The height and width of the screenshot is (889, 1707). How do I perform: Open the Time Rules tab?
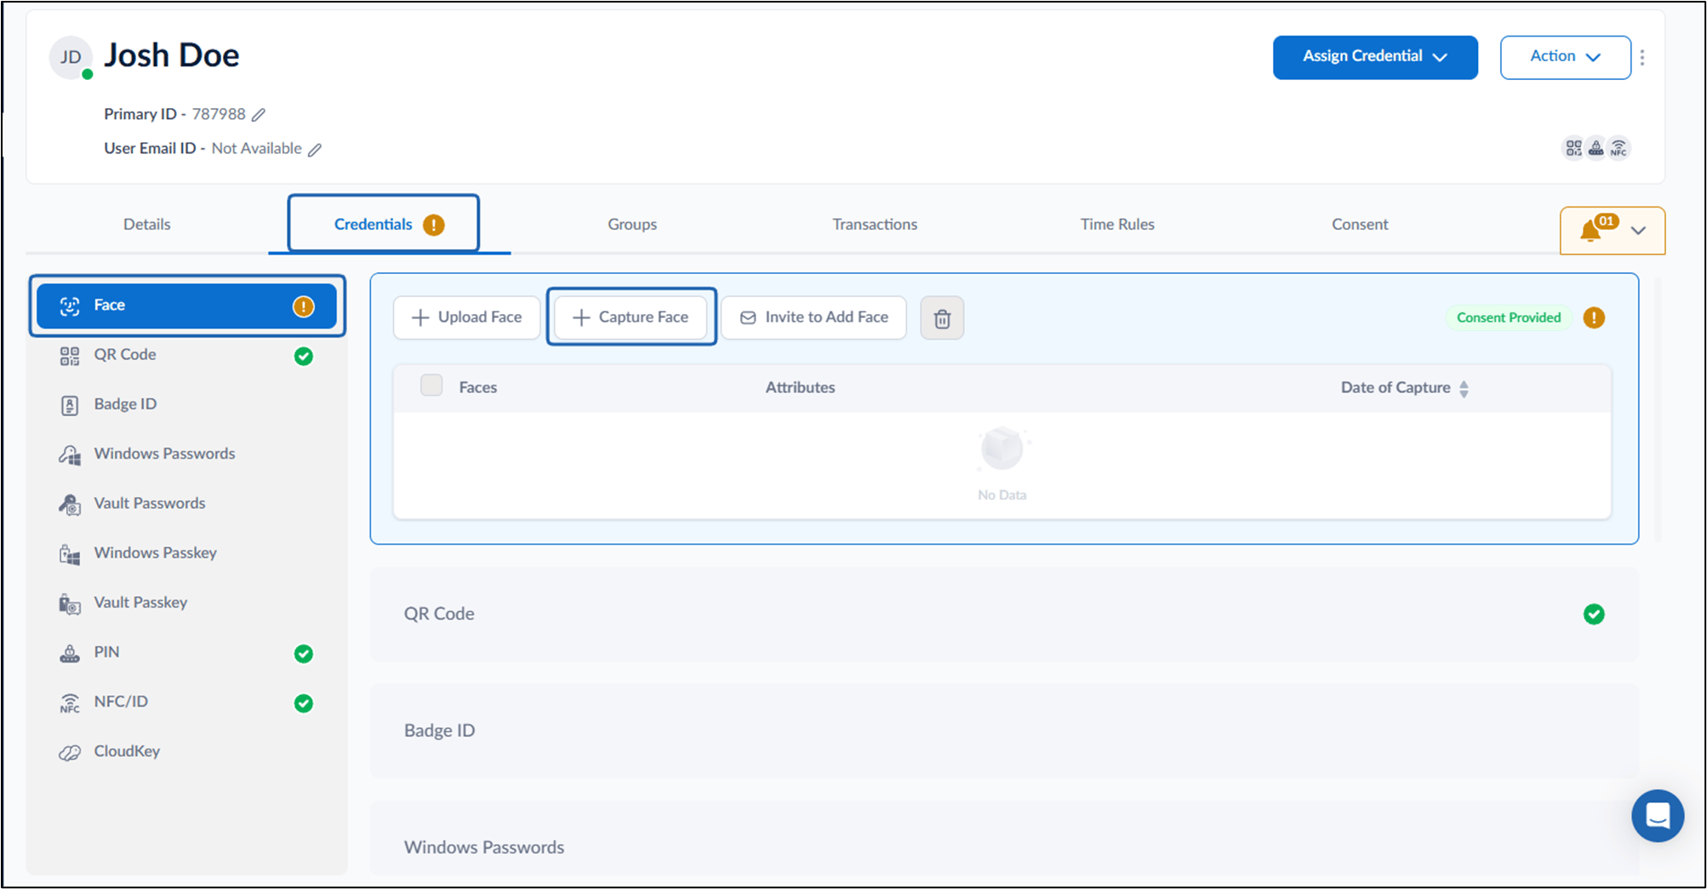click(x=1117, y=225)
